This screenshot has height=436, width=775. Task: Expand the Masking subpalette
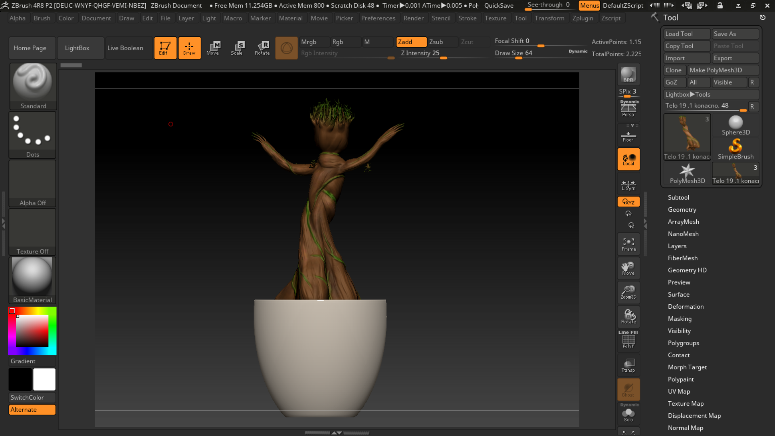pyautogui.click(x=679, y=319)
